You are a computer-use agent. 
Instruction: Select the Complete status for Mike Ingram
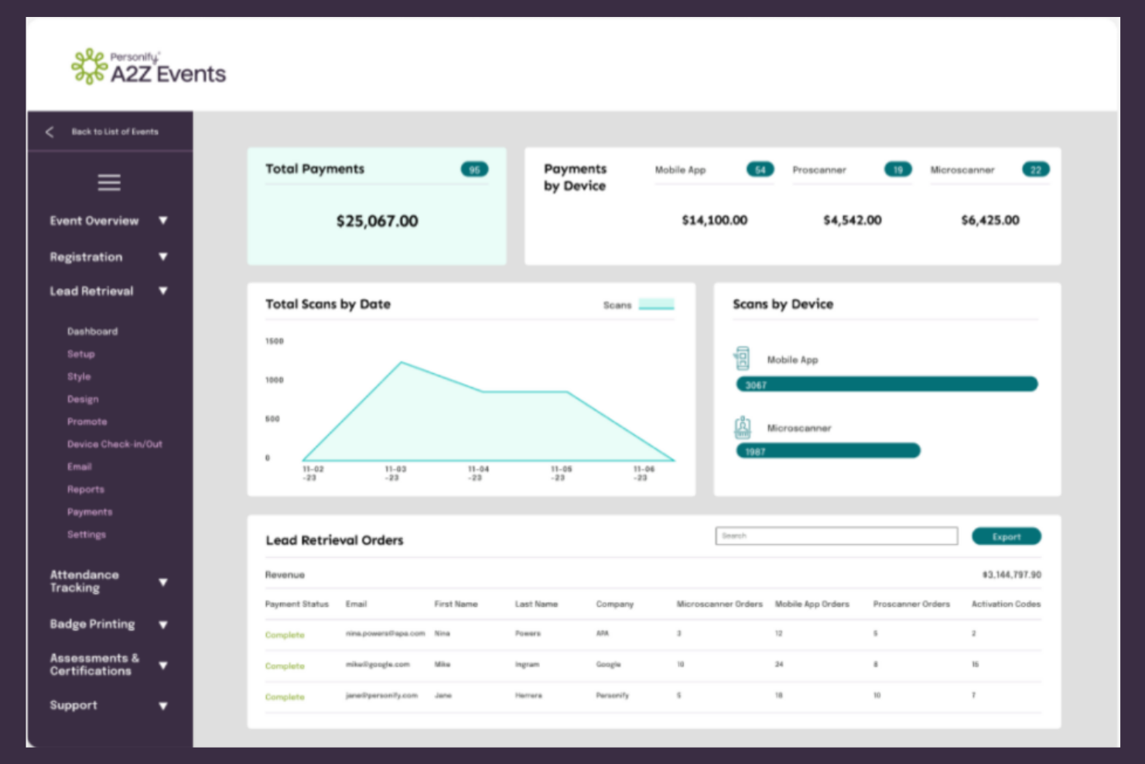point(285,665)
